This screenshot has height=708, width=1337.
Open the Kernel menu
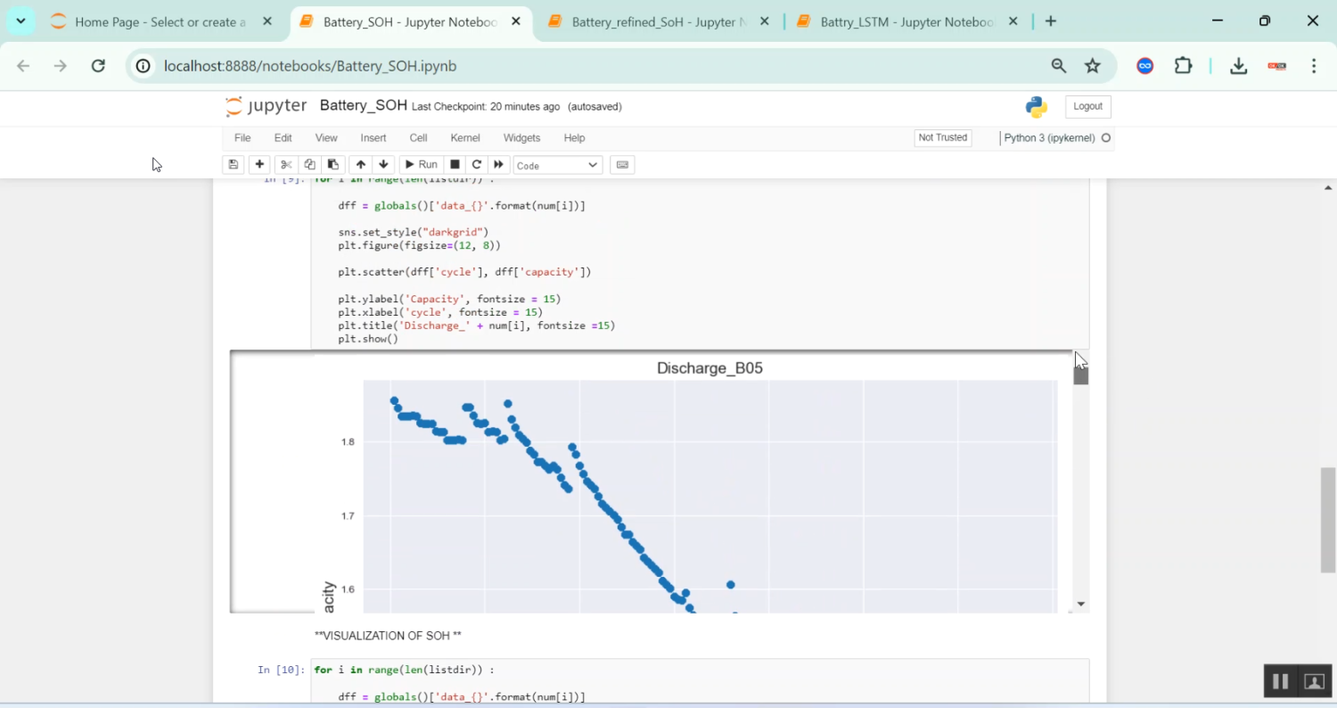click(465, 138)
